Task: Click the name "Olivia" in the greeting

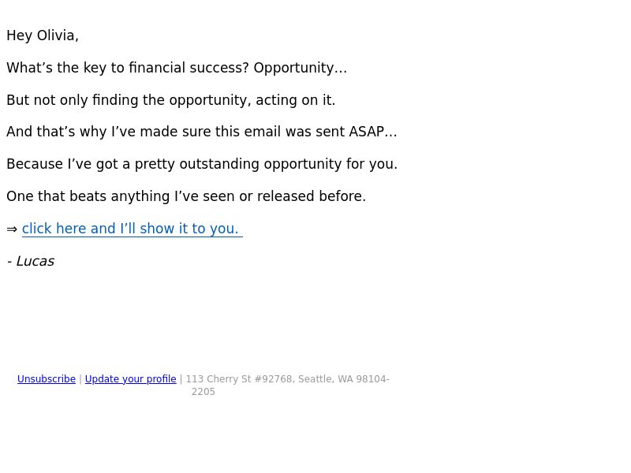Action: [x=58, y=35]
